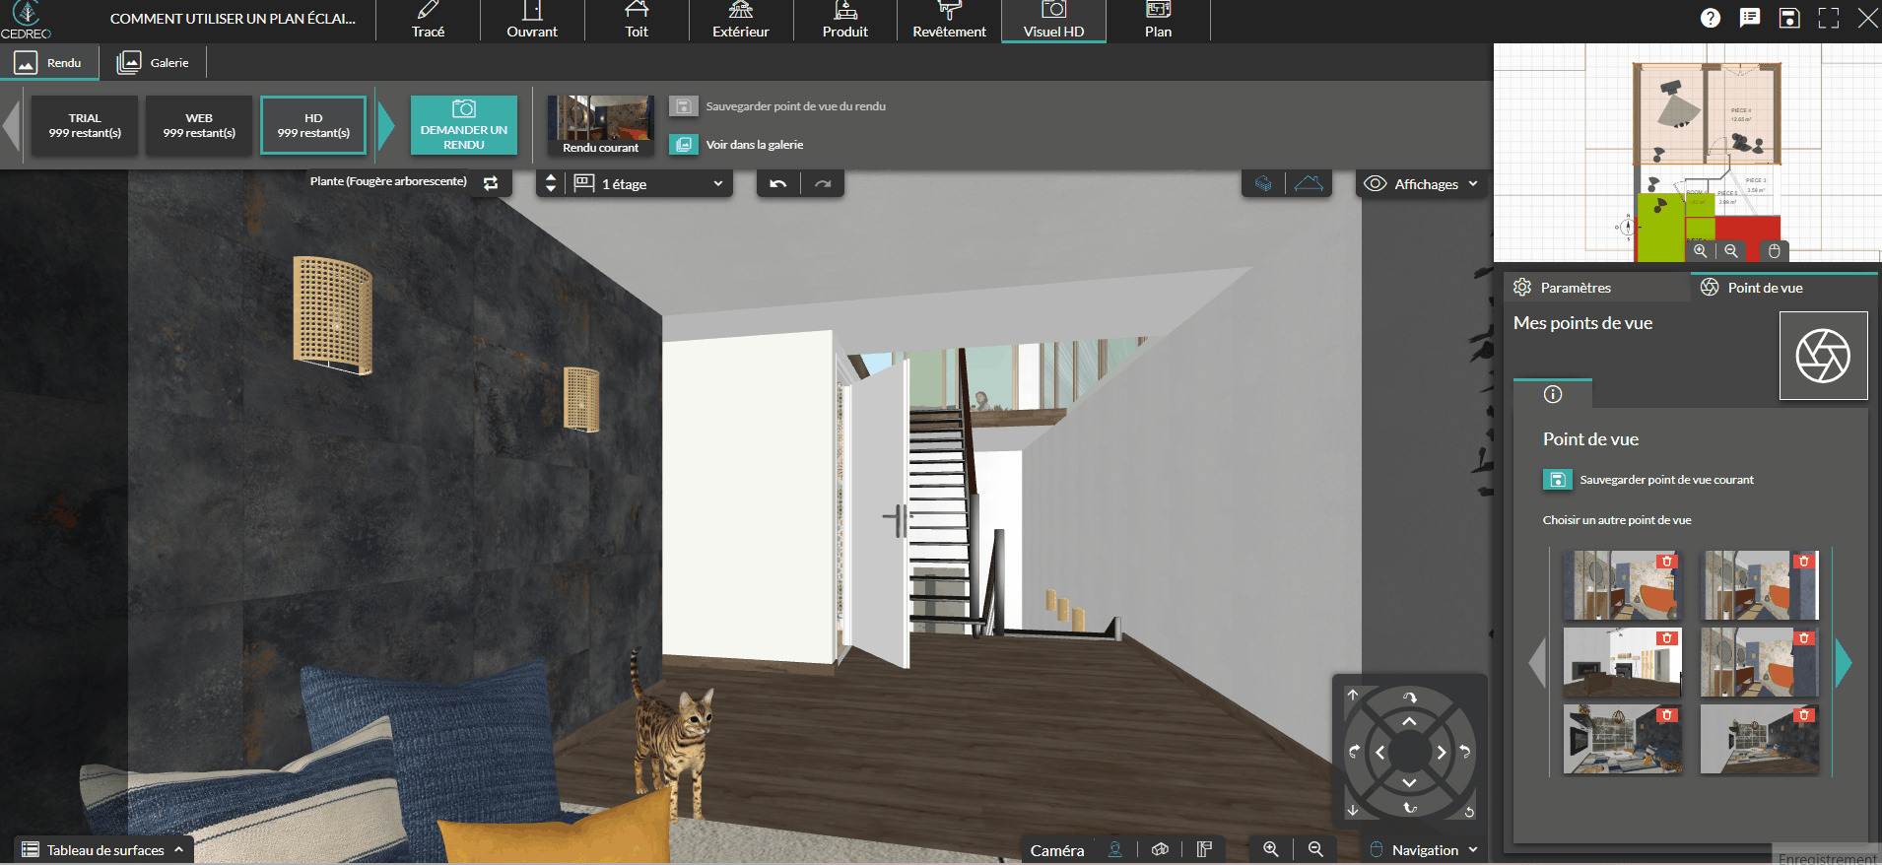Select TRIAL render quality
The image size is (1882, 865).
pyautogui.click(x=85, y=125)
